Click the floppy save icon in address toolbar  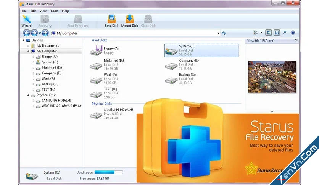pyautogui.click(x=277, y=32)
